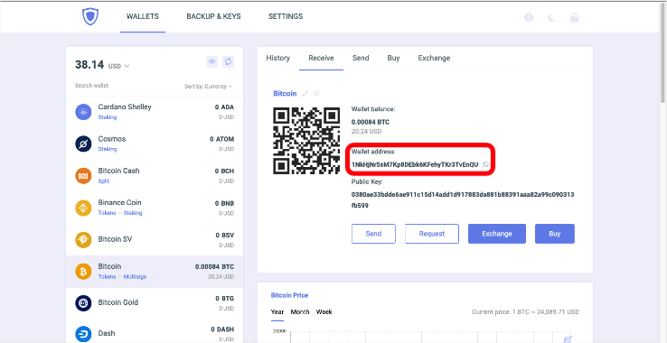Click the Request button
The image size is (667, 343).
tap(432, 234)
